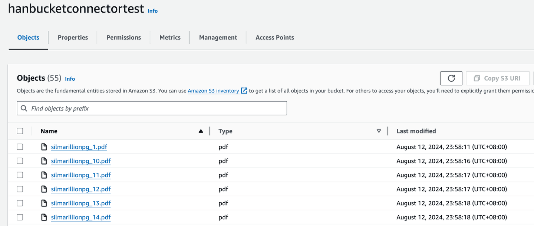Open the Amazon S3 inventory link
This screenshot has height=226, width=534.
click(213, 91)
